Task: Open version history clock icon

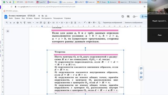Action: pos(123,16)
